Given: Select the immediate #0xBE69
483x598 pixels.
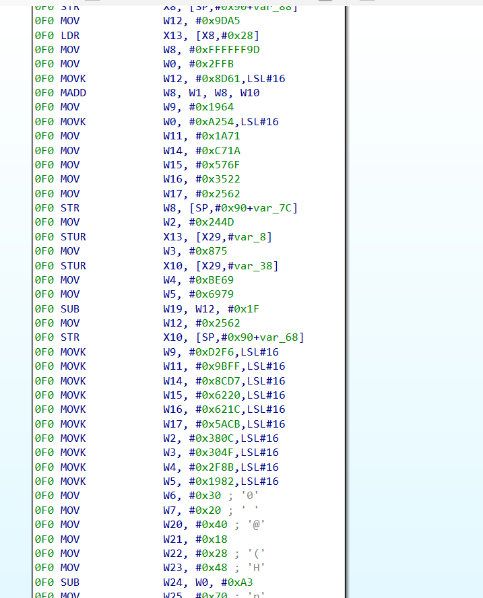Looking at the screenshot, I should 212,280.
